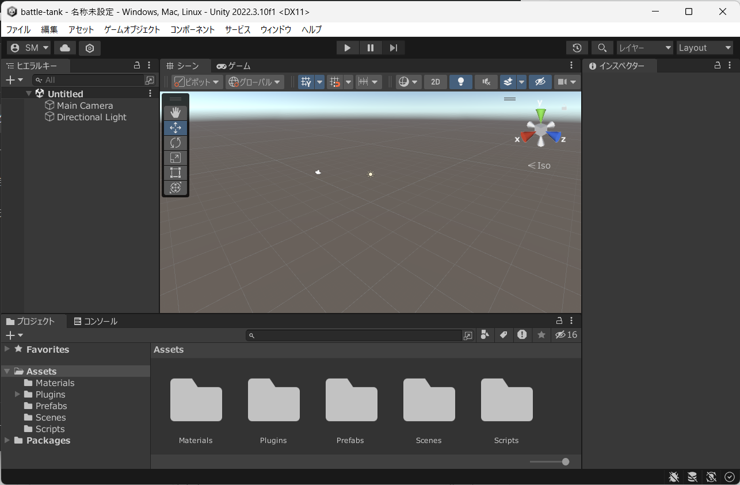740x485 pixels.
Task: Open the レイヤー dropdown
Action: point(644,48)
